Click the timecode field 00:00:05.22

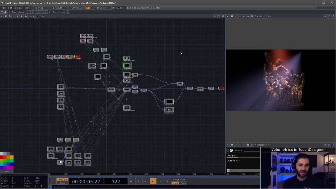[x=86, y=182]
